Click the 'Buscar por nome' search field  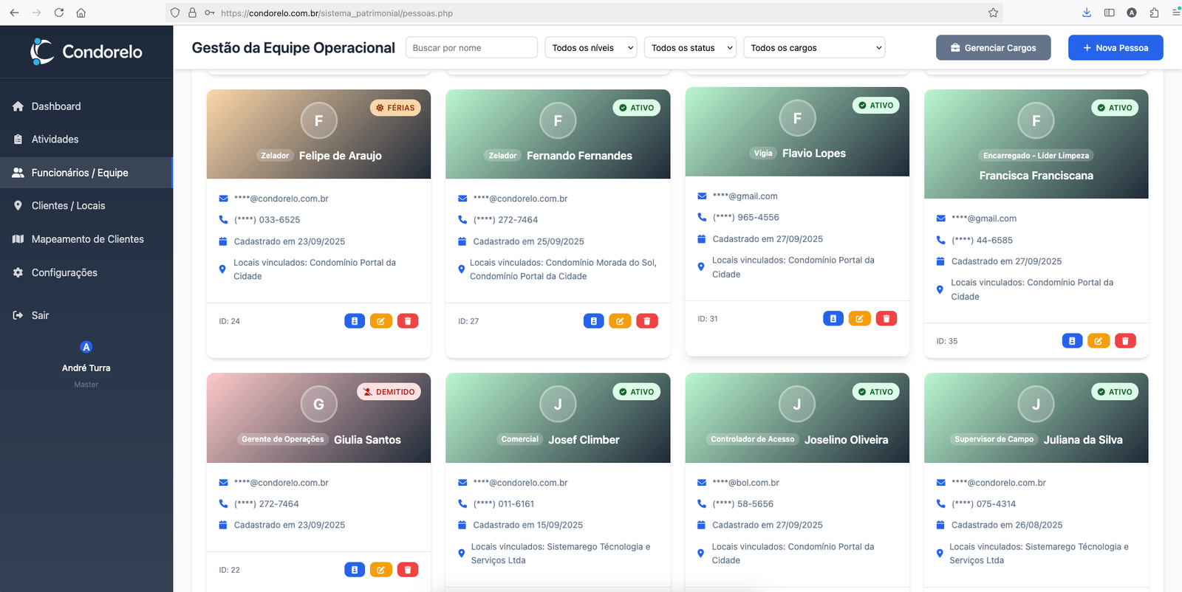[x=471, y=48]
